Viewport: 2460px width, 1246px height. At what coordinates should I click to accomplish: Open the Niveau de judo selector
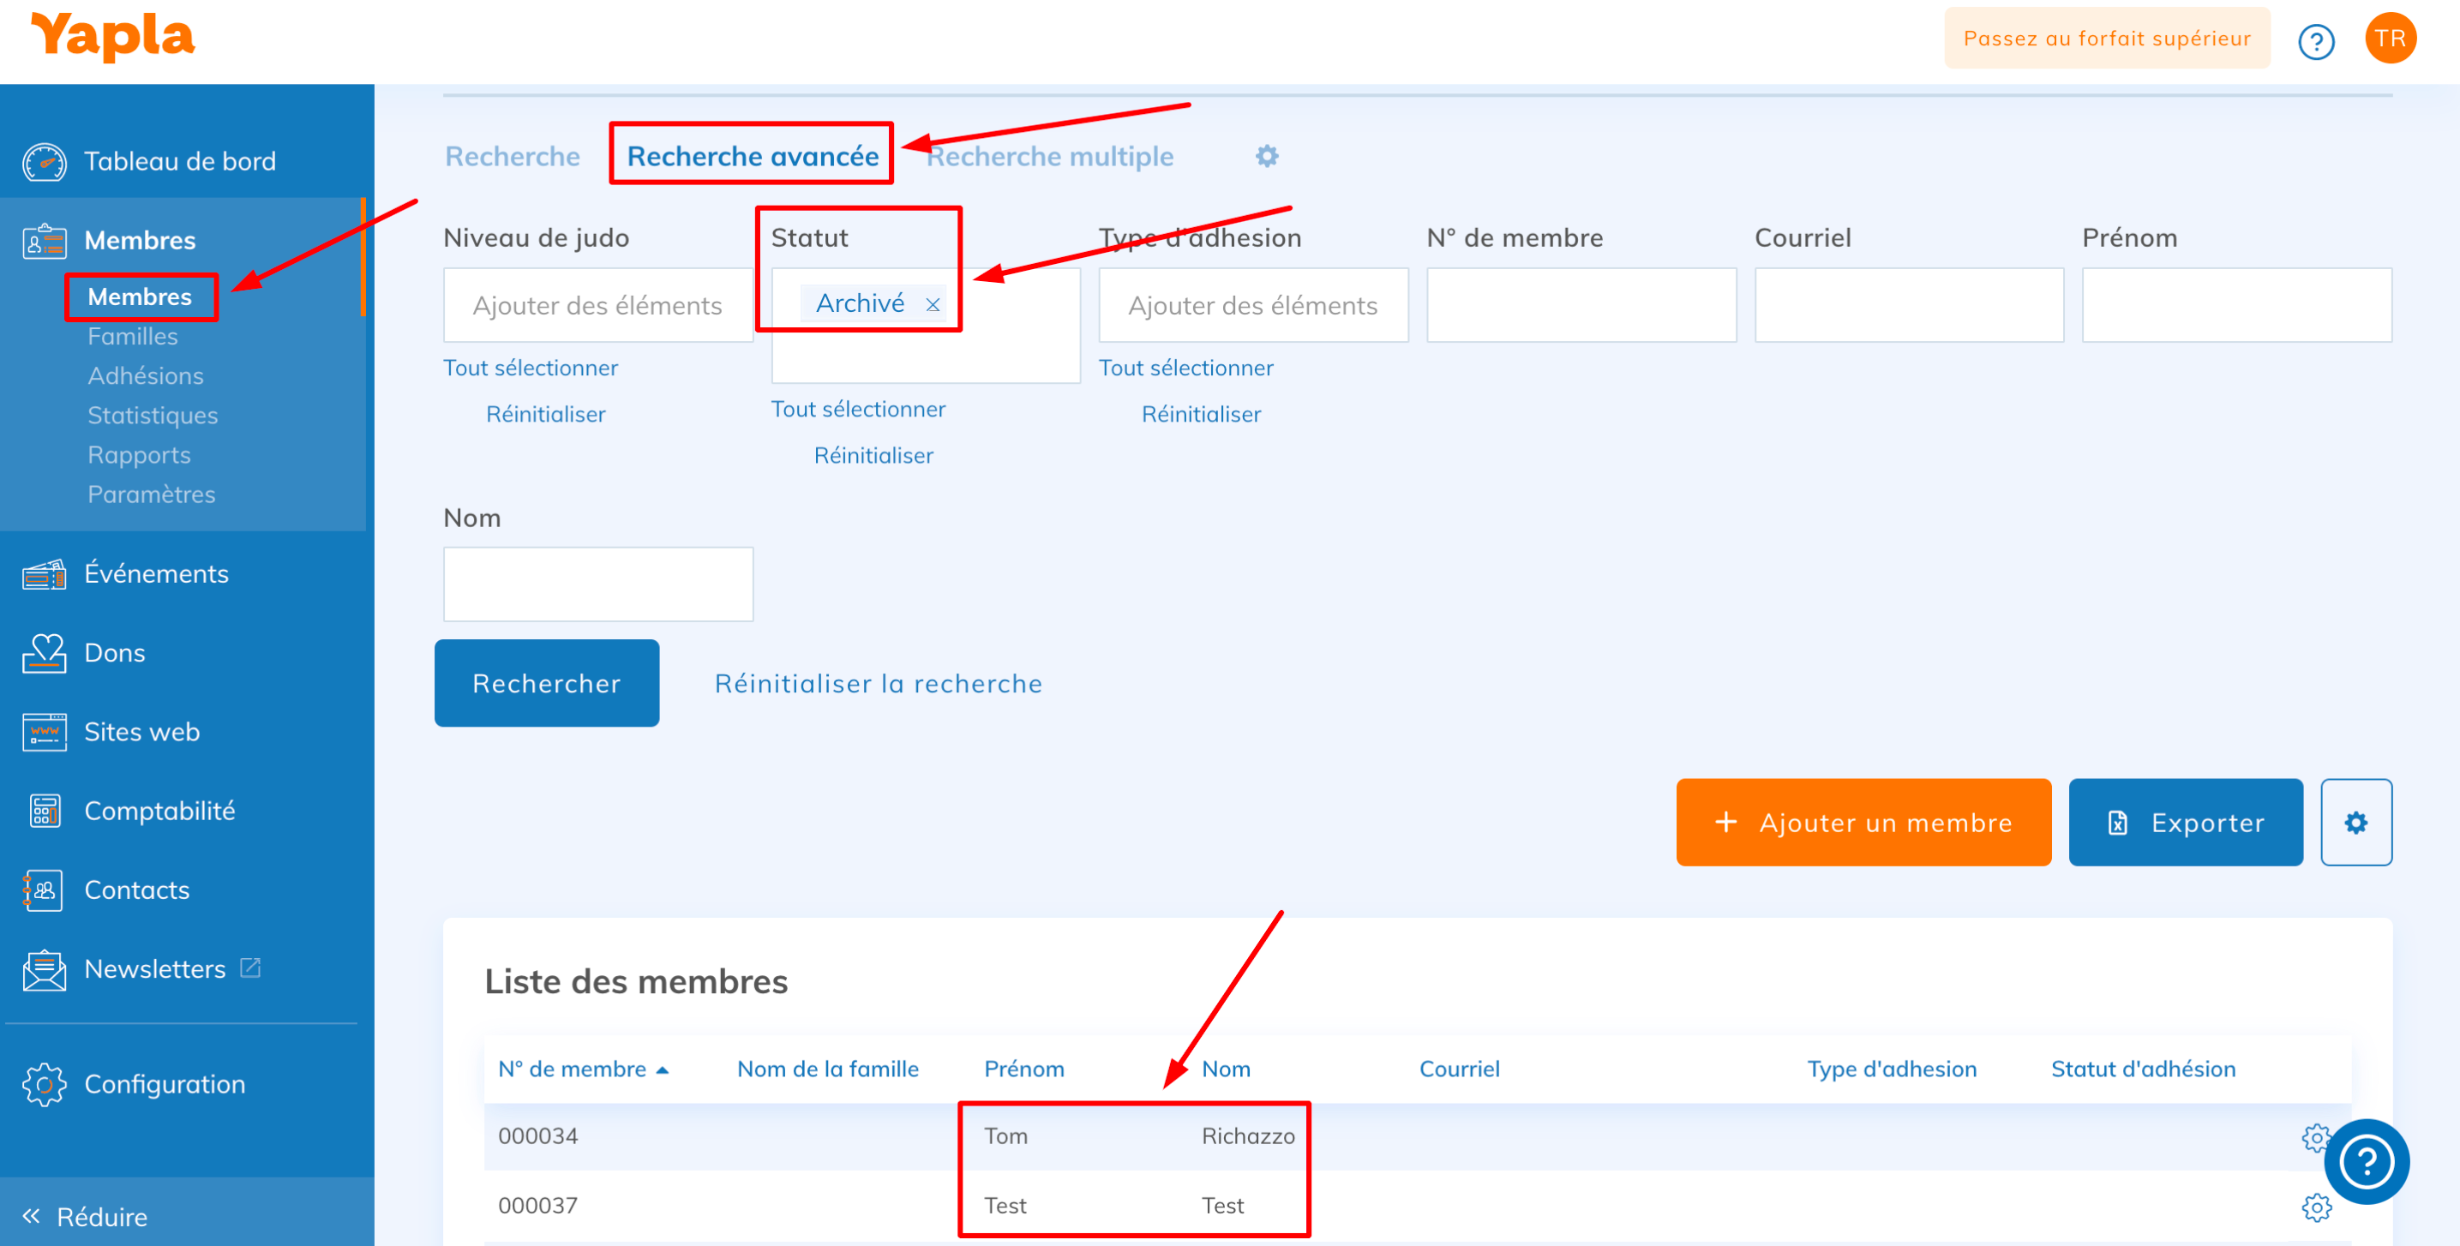pos(597,306)
